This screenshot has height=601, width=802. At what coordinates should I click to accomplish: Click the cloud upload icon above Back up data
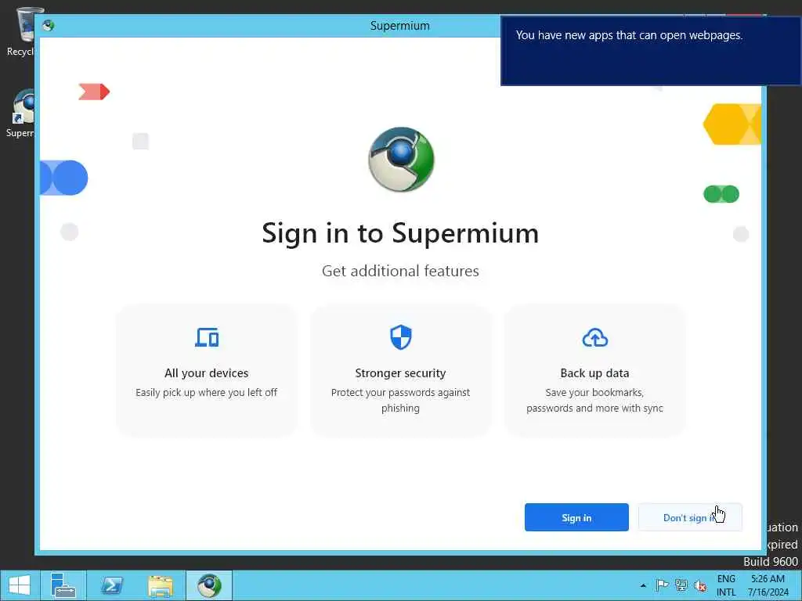coord(595,337)
